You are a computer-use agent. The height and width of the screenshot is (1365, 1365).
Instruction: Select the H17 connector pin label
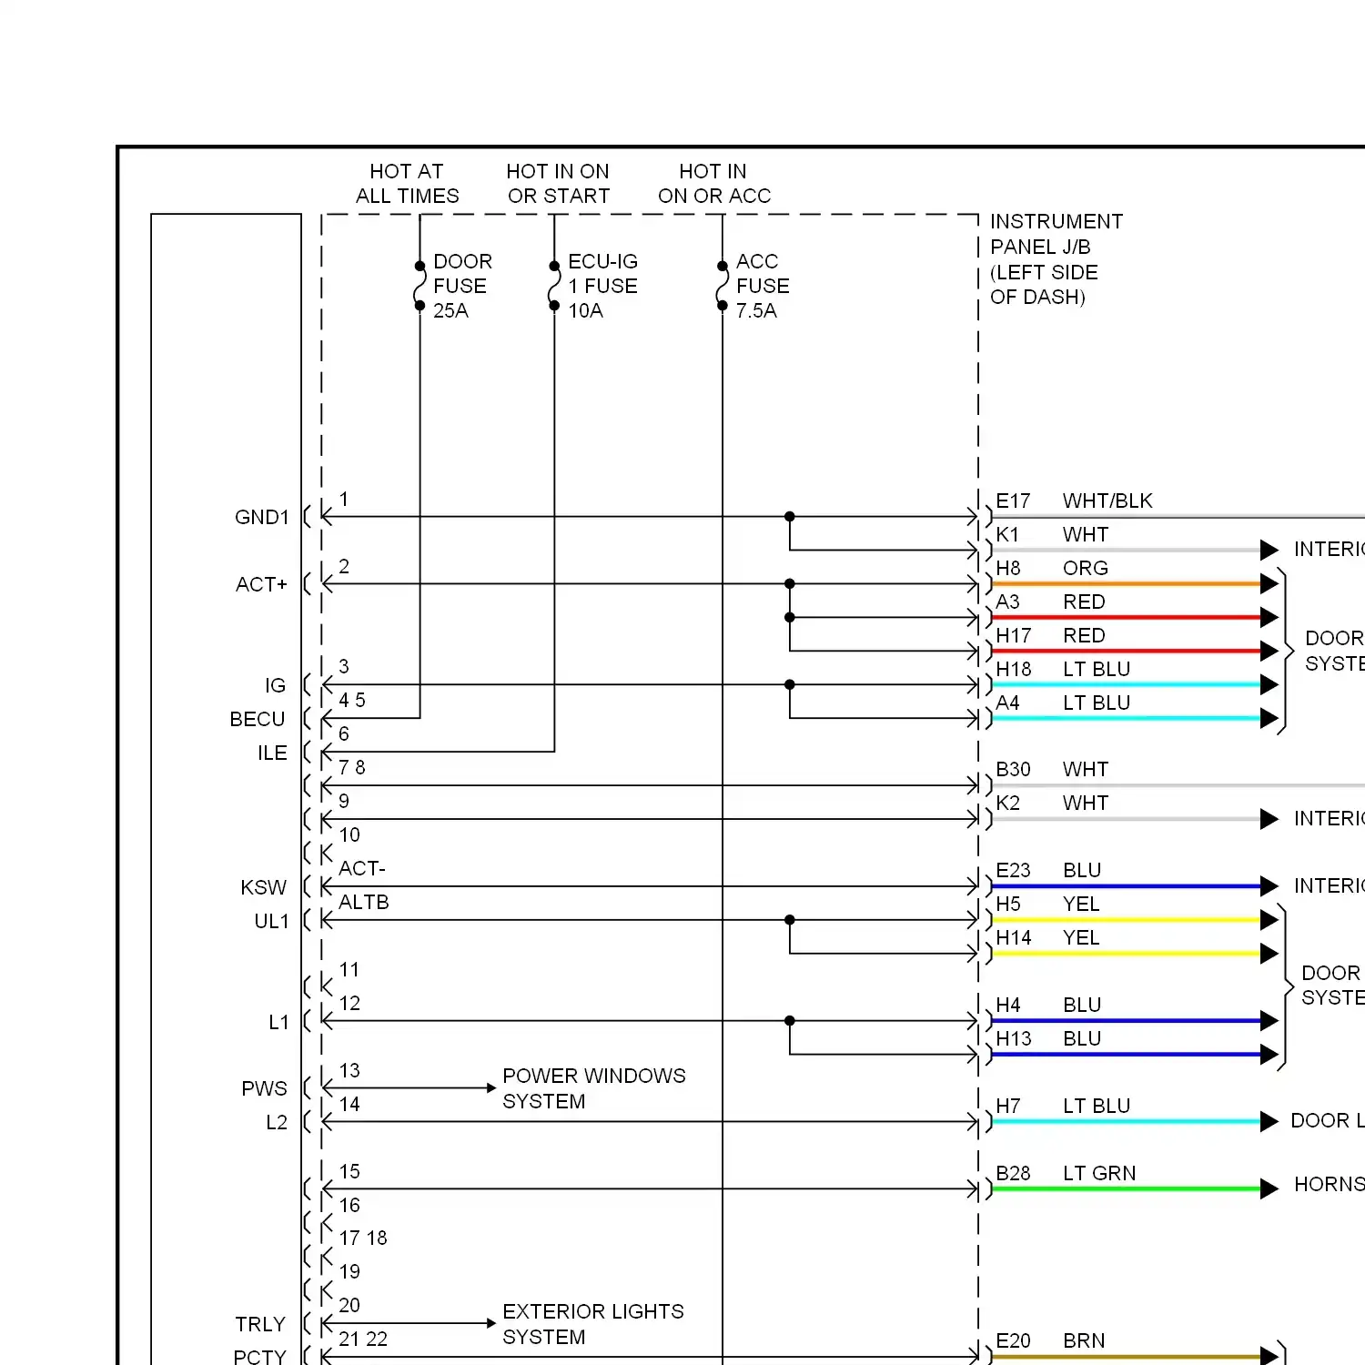[x=1013, y=635]
